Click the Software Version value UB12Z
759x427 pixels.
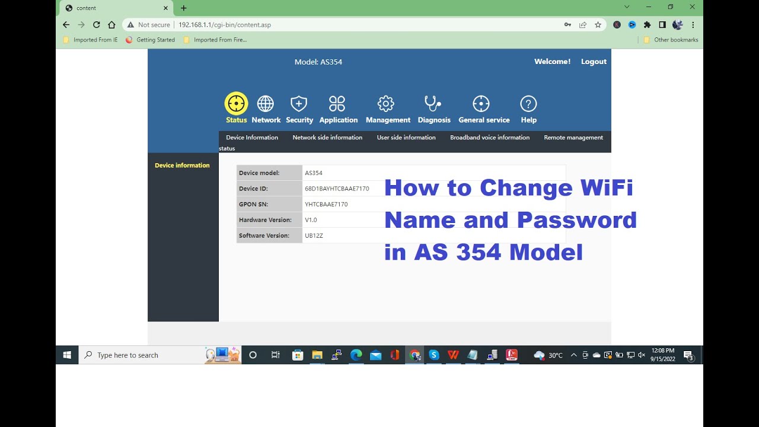coord(314,235)
